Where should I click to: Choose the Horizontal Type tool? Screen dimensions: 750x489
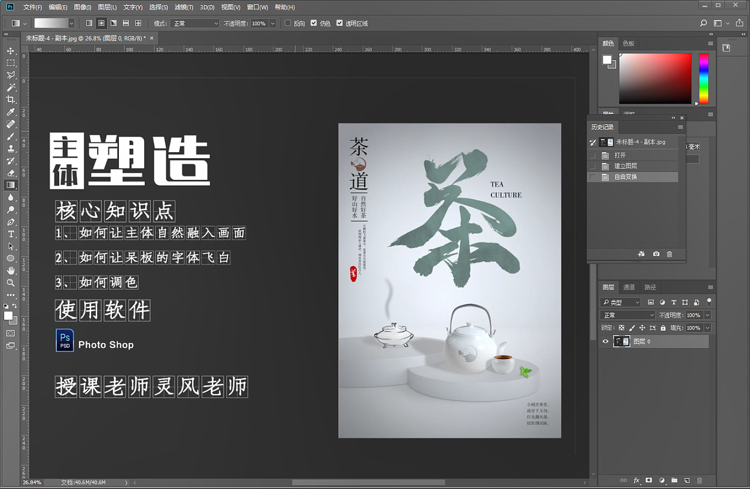tap(11, 233)
